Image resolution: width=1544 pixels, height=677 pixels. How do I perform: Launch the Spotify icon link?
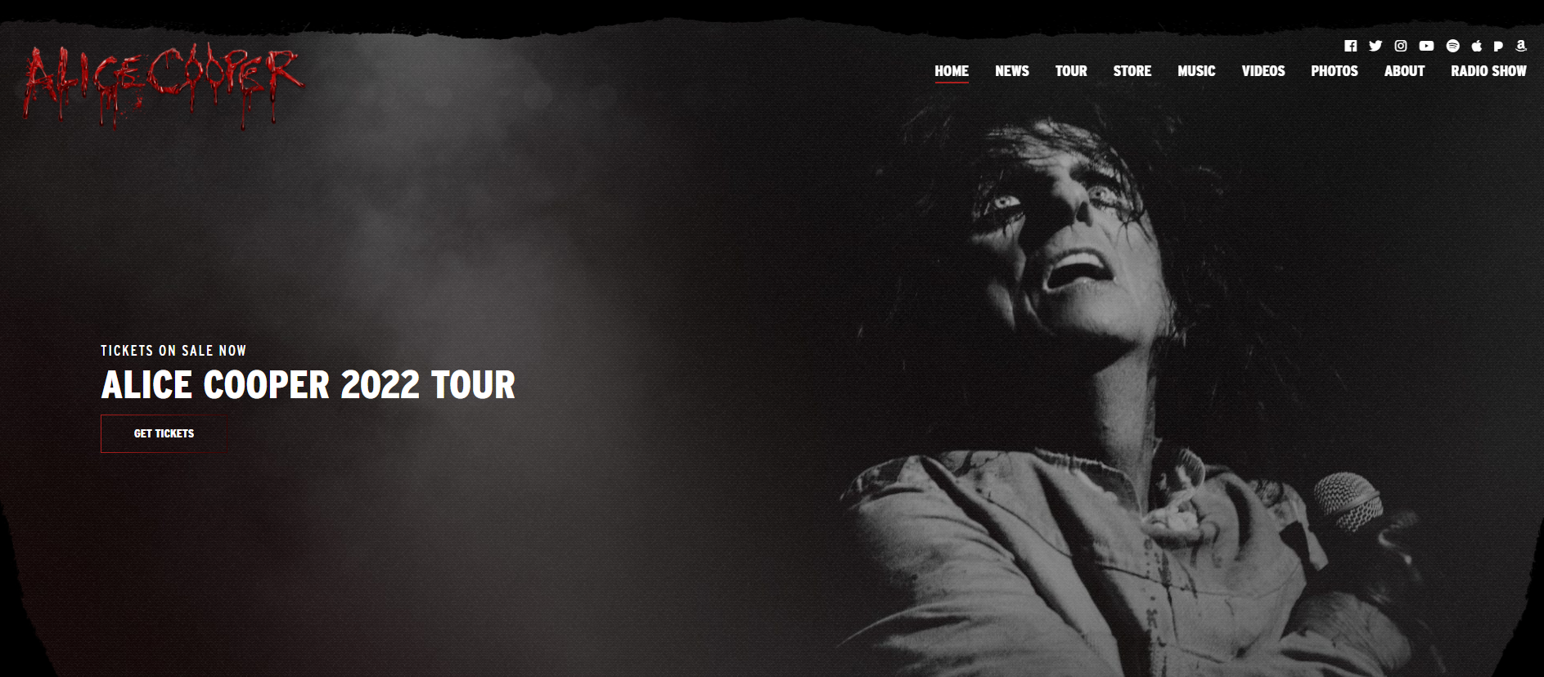[x=1453, y=46]
